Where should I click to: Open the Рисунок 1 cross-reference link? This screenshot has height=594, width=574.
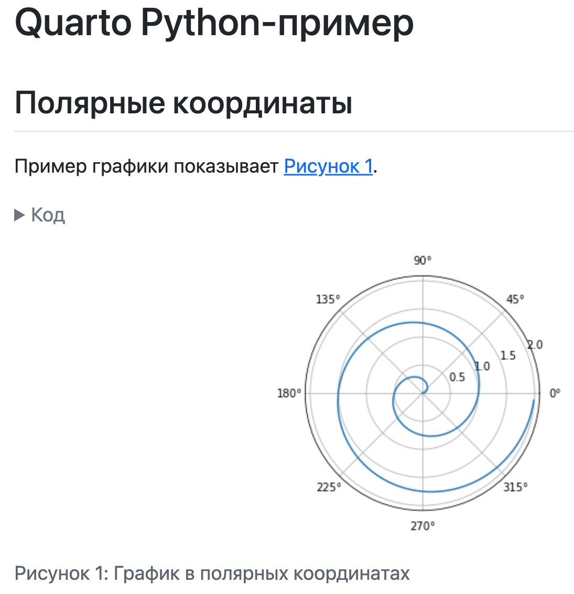328,166
